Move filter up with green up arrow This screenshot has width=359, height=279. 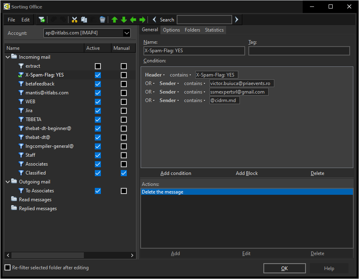pyautogui.click(x=115, y=20)
